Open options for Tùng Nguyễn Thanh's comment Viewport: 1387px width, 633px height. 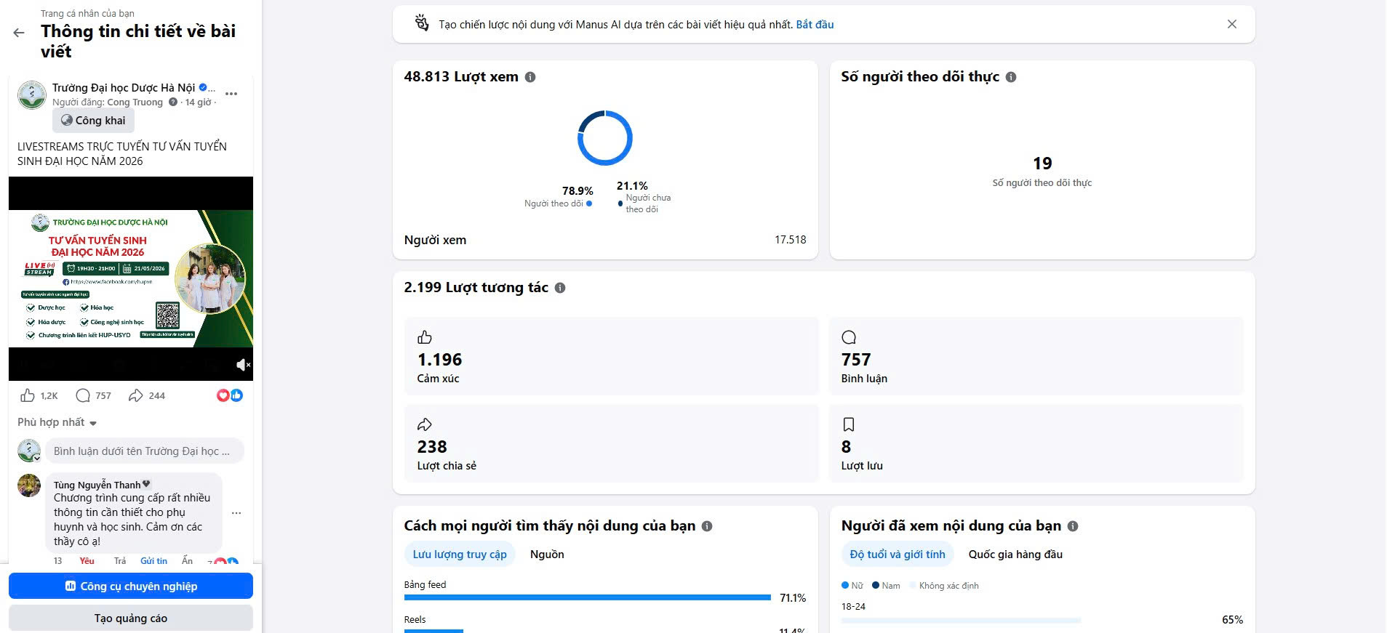coord(236,513)
